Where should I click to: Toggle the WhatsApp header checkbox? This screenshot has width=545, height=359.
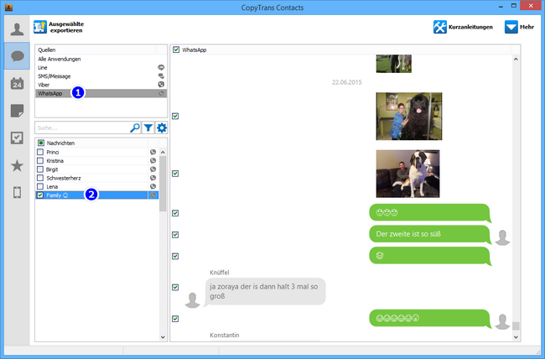[x=176, y=50]
